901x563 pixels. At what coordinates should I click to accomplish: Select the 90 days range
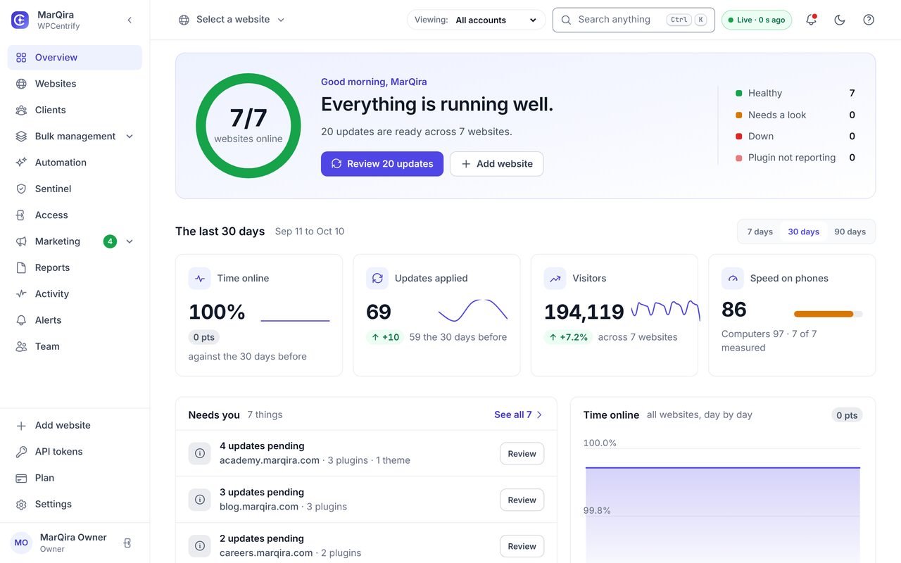(x=850, y=232)
